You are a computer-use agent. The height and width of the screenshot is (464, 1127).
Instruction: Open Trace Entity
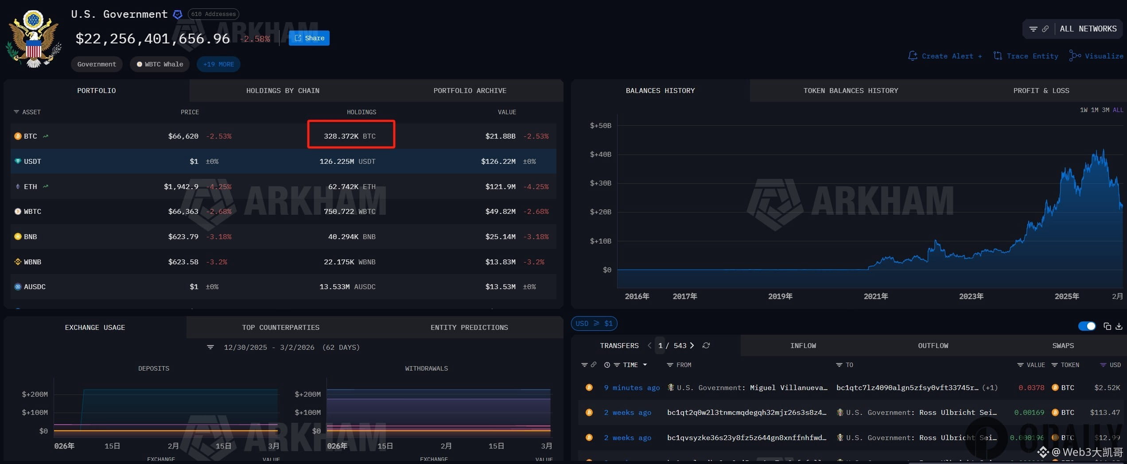[1026, 56]
